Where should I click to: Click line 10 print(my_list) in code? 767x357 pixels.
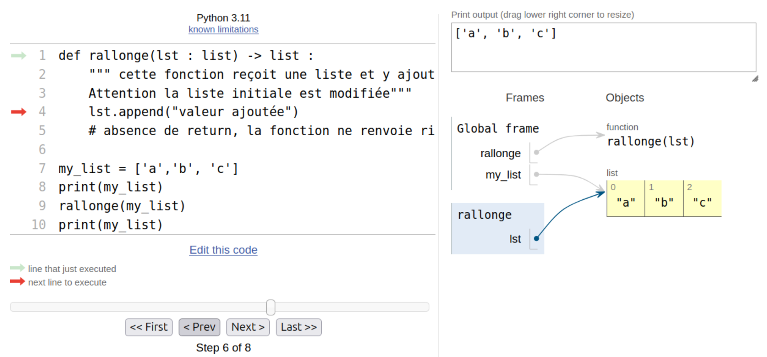pyautogui.click(x=110, y=225)
